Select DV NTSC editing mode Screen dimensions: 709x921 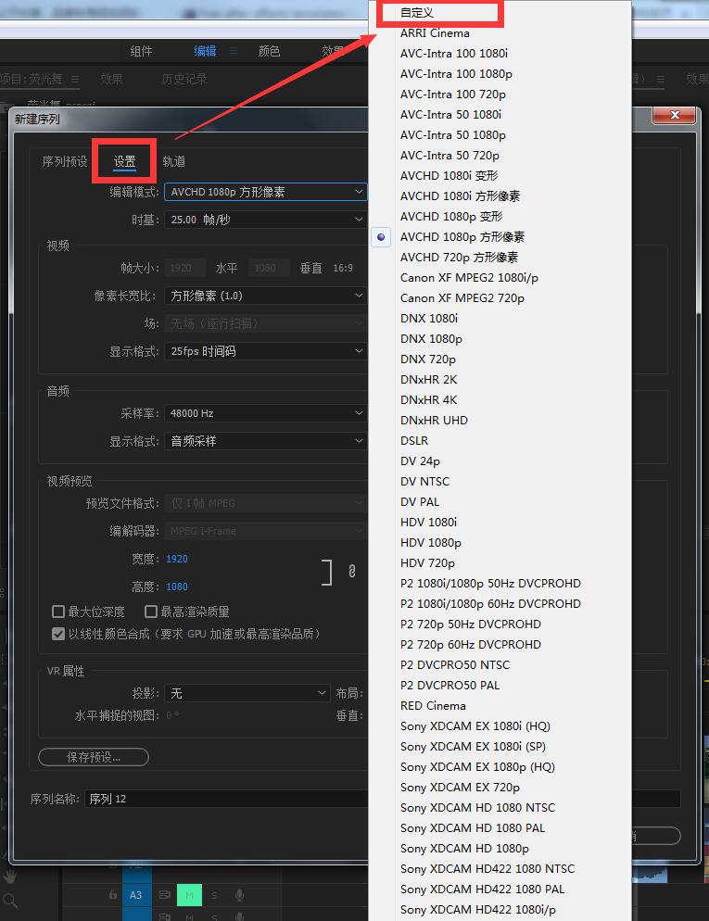(x=424, y=482)
